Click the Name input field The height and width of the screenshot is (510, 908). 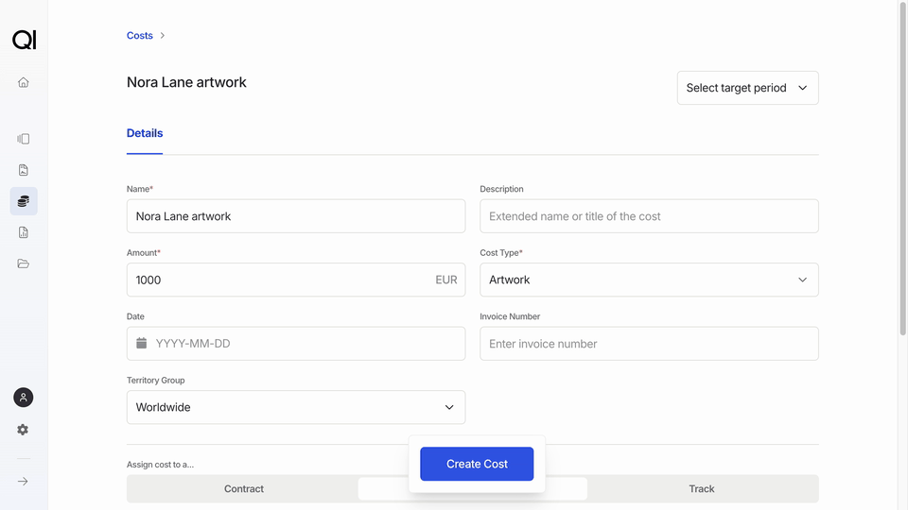click(296, 216)
